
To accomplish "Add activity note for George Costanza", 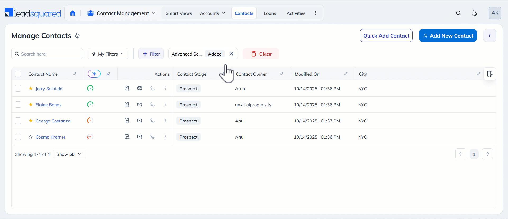I will [x=127, y=121].
